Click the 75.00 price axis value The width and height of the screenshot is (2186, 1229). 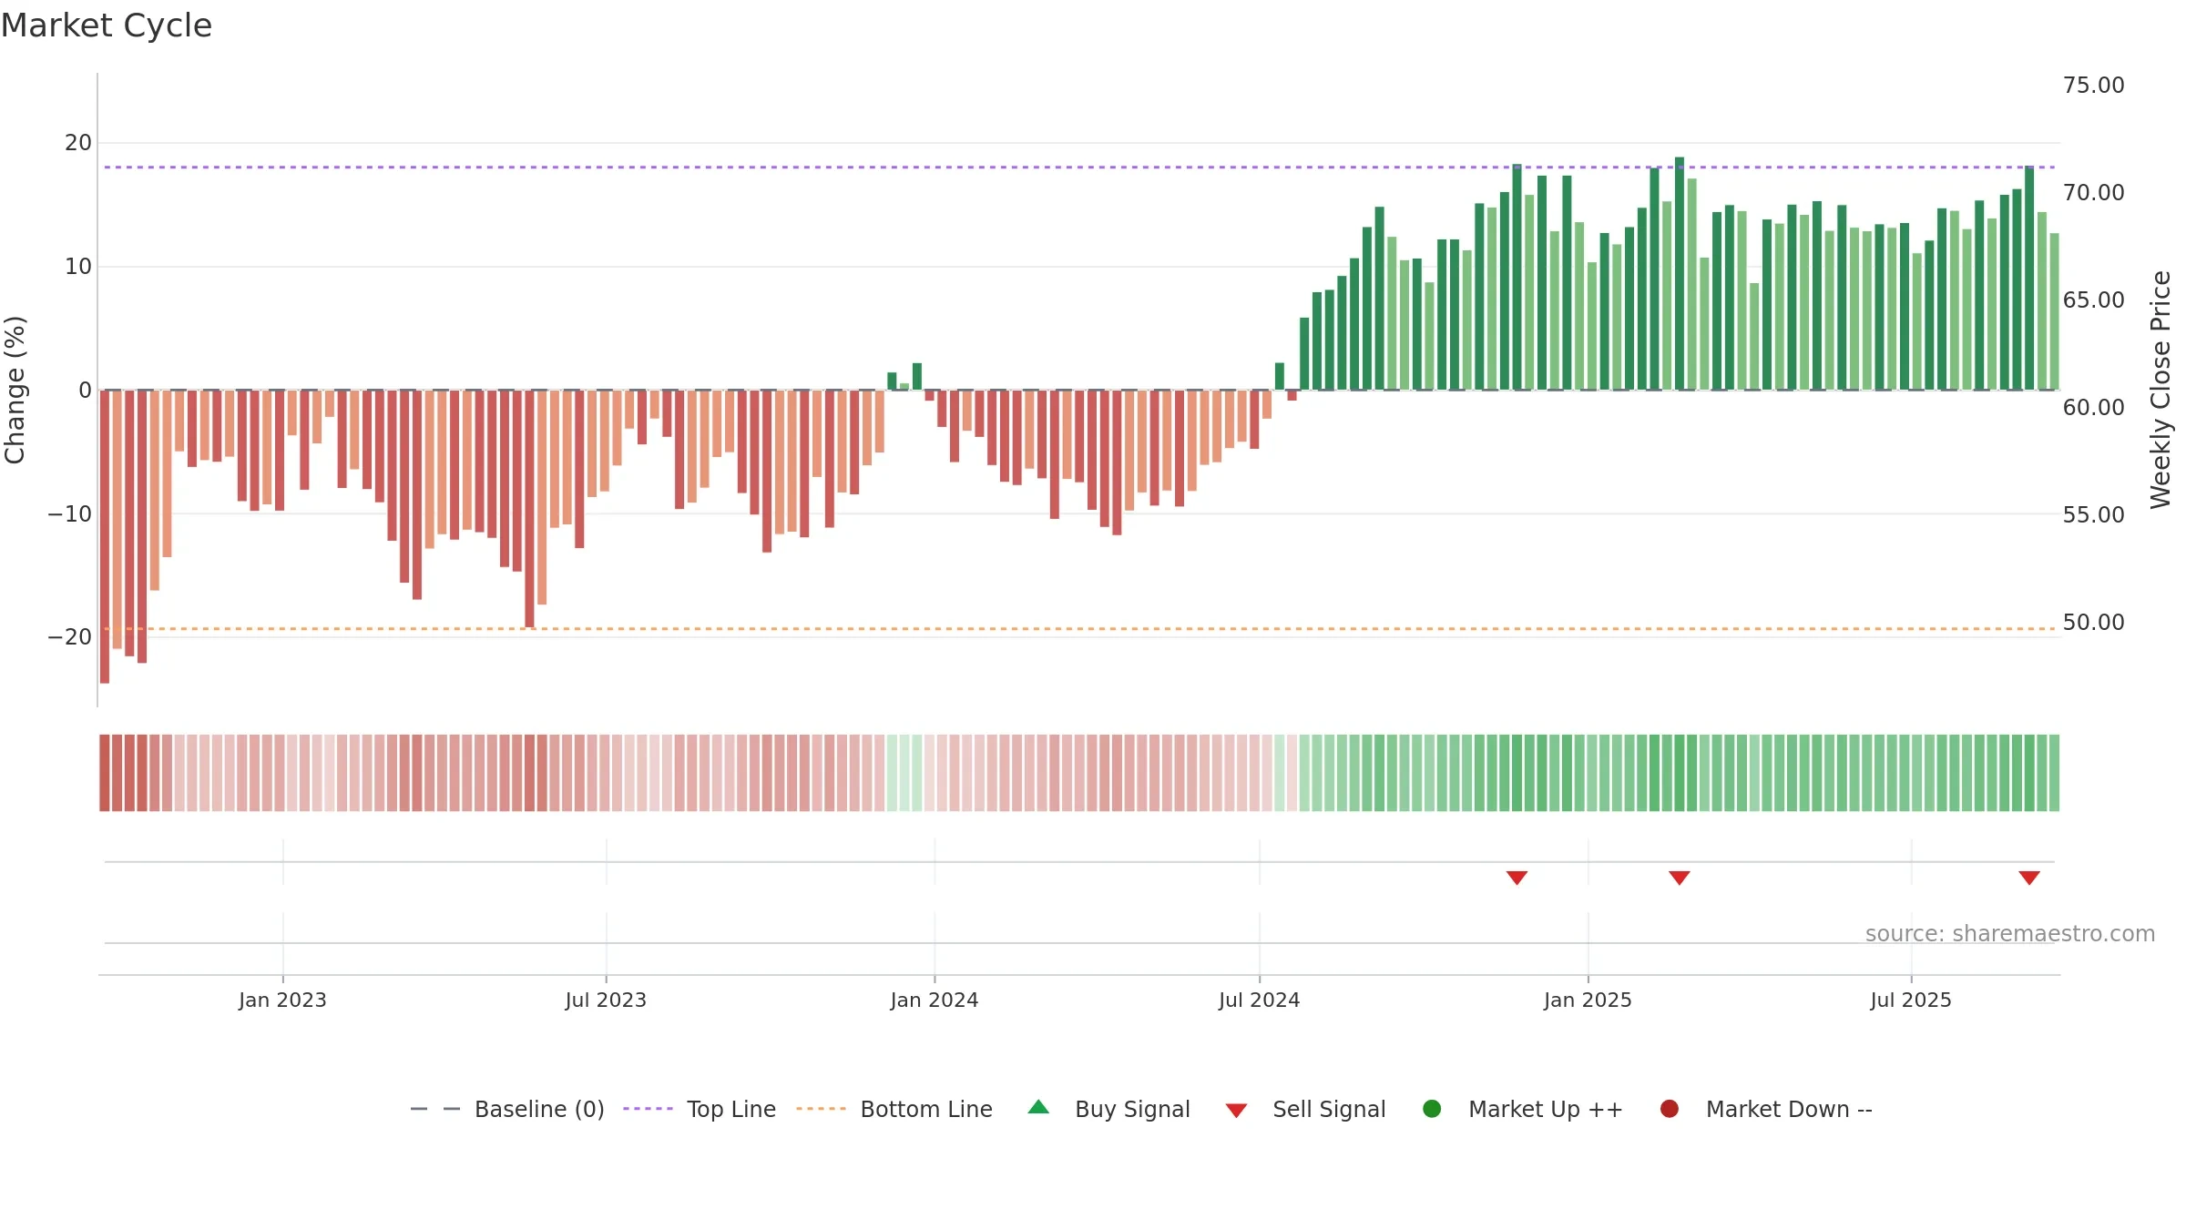click(x=2093, y=85)
